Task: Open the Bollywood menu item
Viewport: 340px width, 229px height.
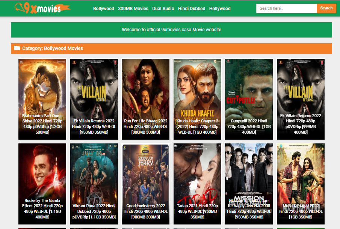Action: [x=103, y=8]
